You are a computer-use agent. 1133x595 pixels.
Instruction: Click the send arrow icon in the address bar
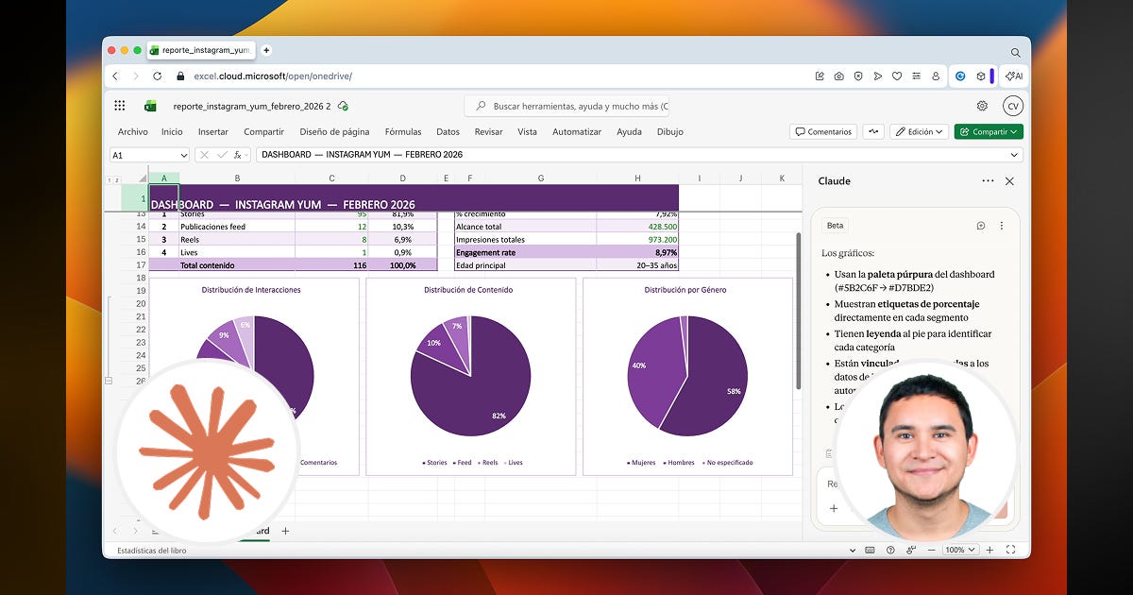[877, 76]
